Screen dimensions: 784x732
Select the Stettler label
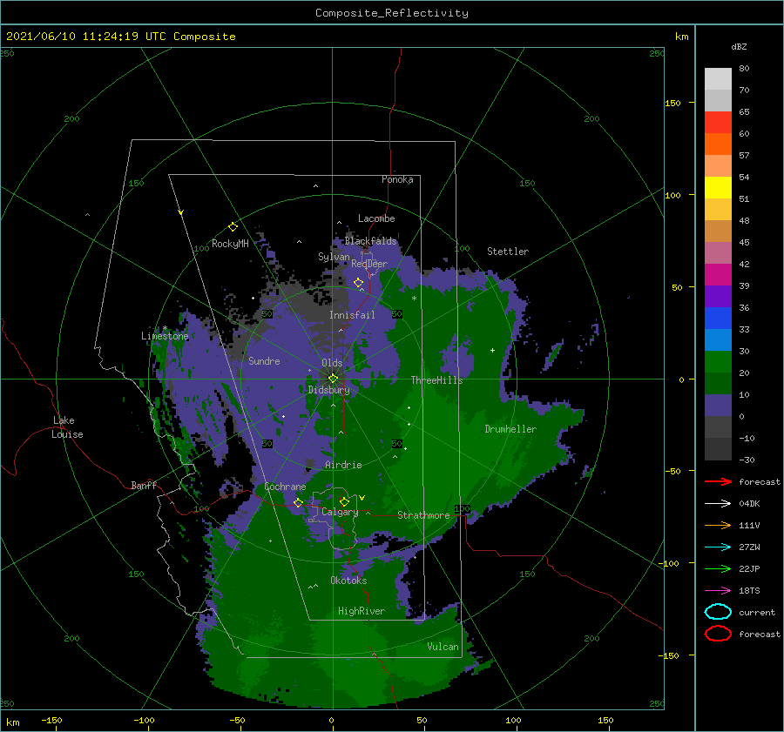[508, 252]
